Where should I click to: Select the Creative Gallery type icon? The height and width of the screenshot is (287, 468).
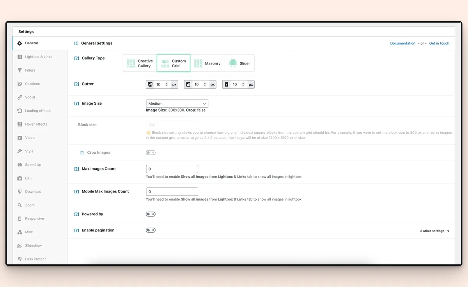tap(131, 63)
